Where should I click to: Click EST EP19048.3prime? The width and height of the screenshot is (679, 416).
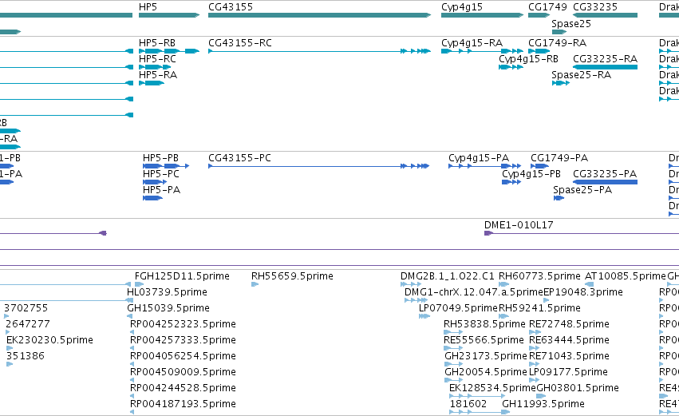click(583, 292)
